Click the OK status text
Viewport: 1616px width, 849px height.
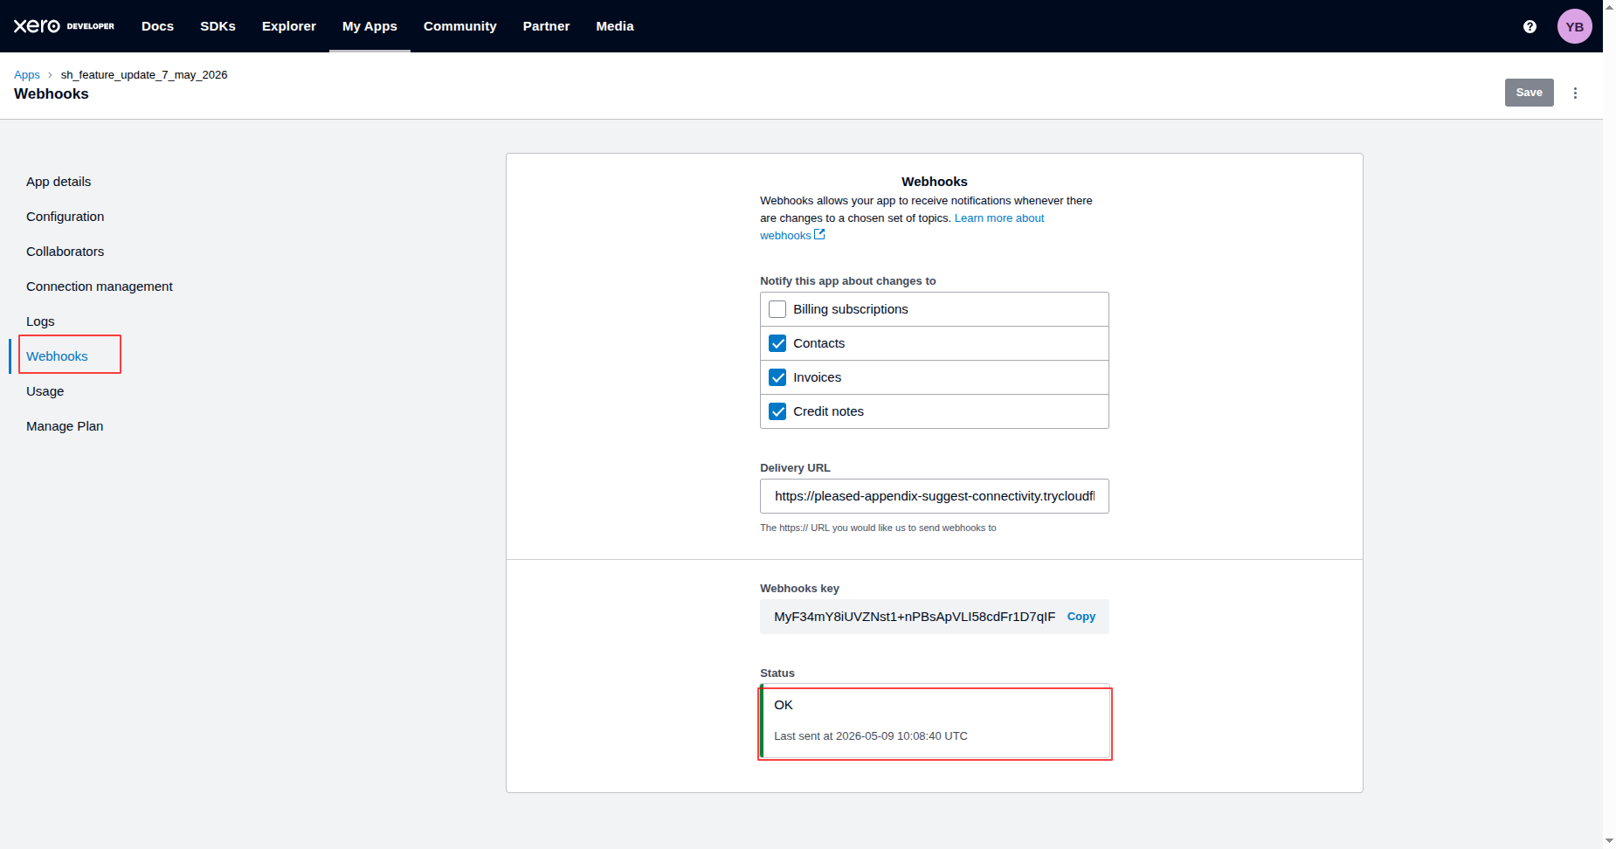(x=784, y=705)
